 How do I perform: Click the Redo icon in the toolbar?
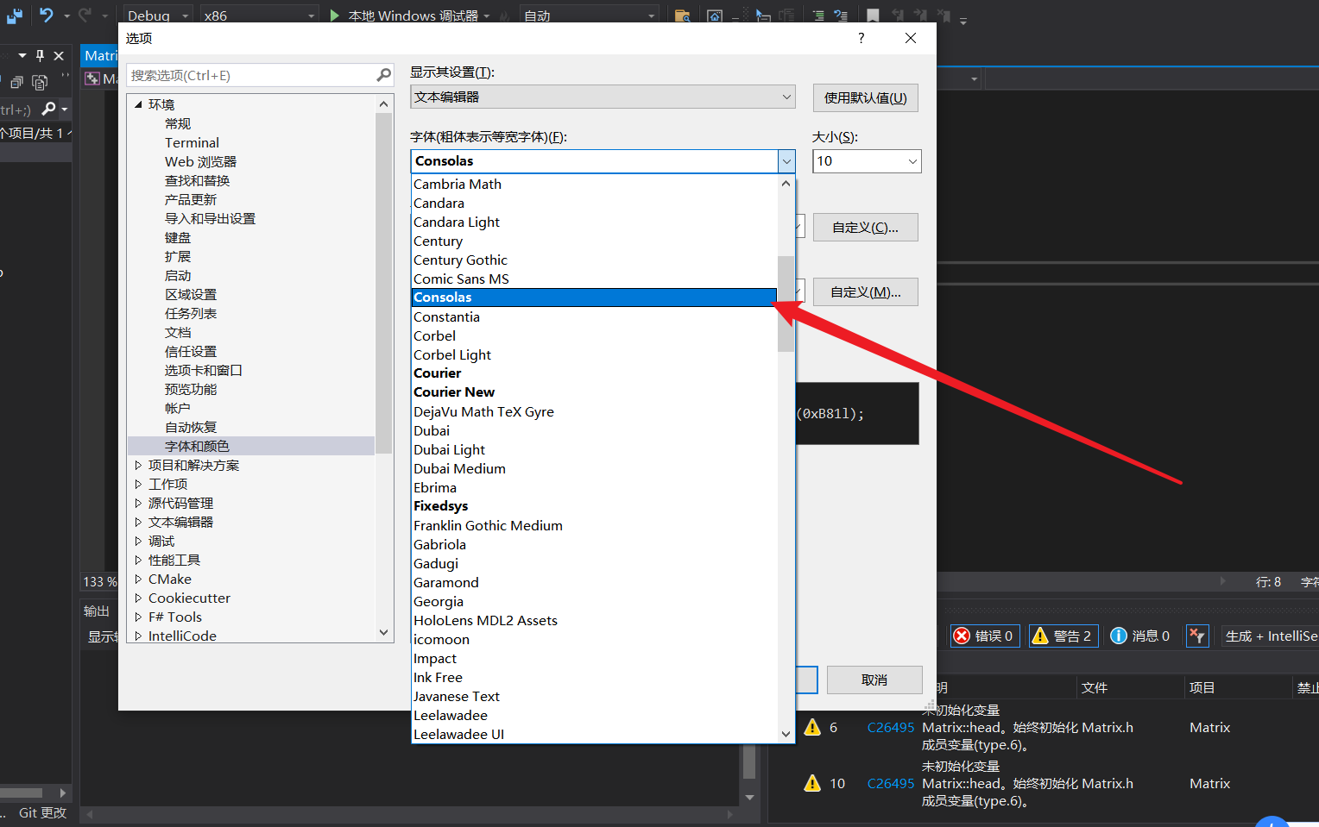(85, 15)
